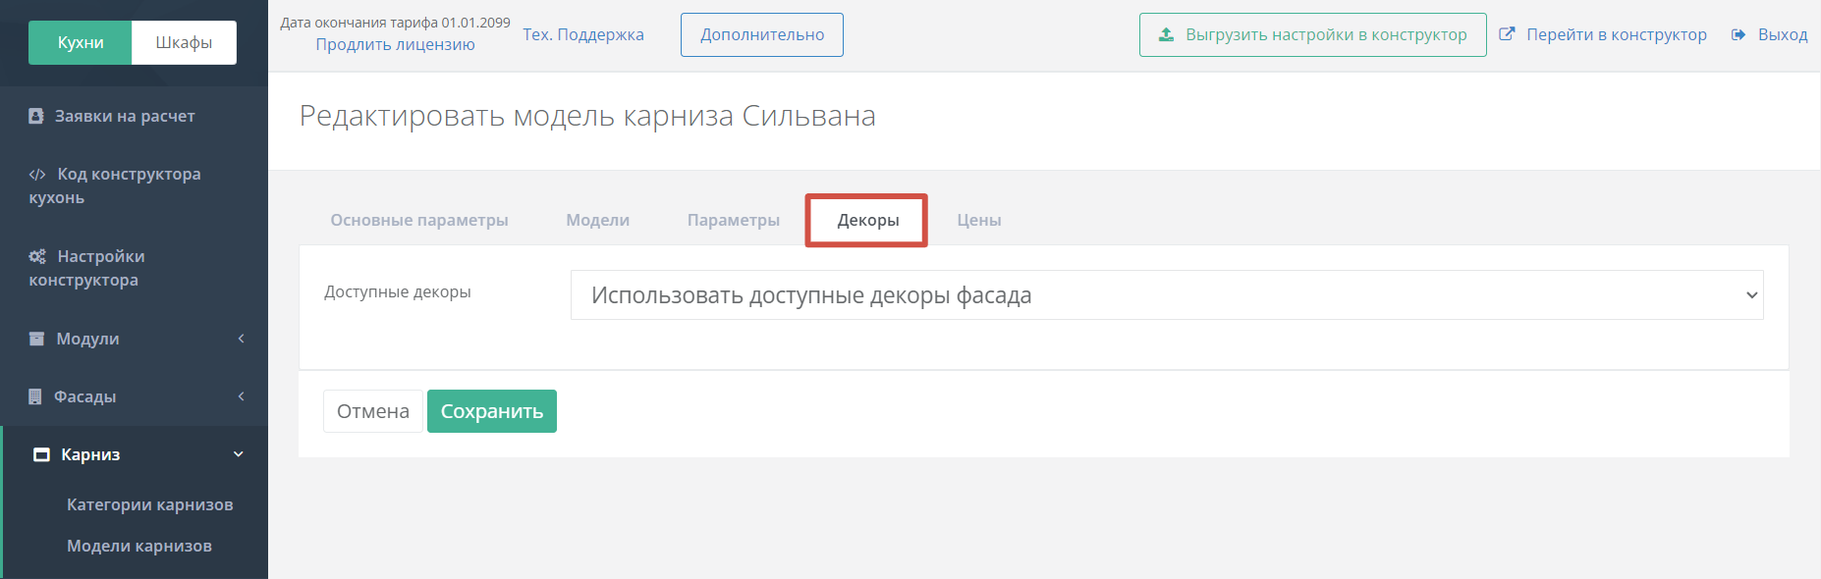Open the Цены tab
1821x579 pixels.
[x=979, y=220]
